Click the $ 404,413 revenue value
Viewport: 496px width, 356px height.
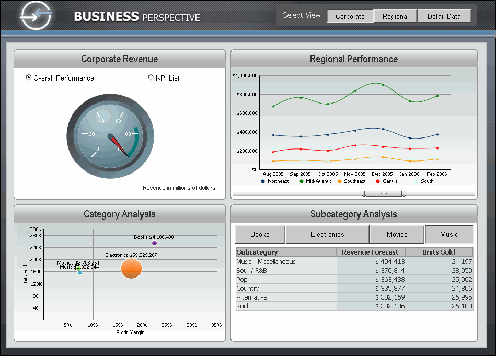pos(390,262)
